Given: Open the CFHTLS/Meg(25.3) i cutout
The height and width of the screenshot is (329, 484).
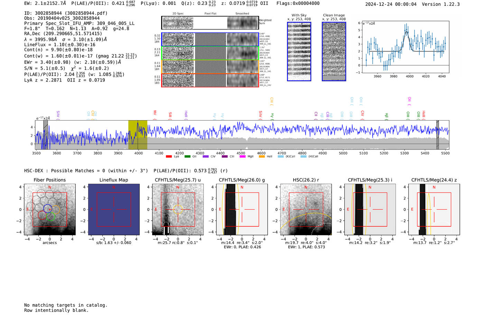Looking at the screenshot, I should click(370, 210).
